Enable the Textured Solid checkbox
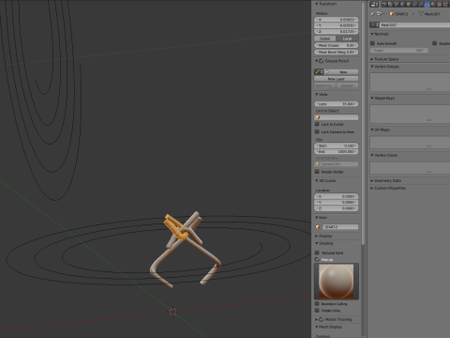This screenshot has width=450, height=338. [x=317, y=253]
